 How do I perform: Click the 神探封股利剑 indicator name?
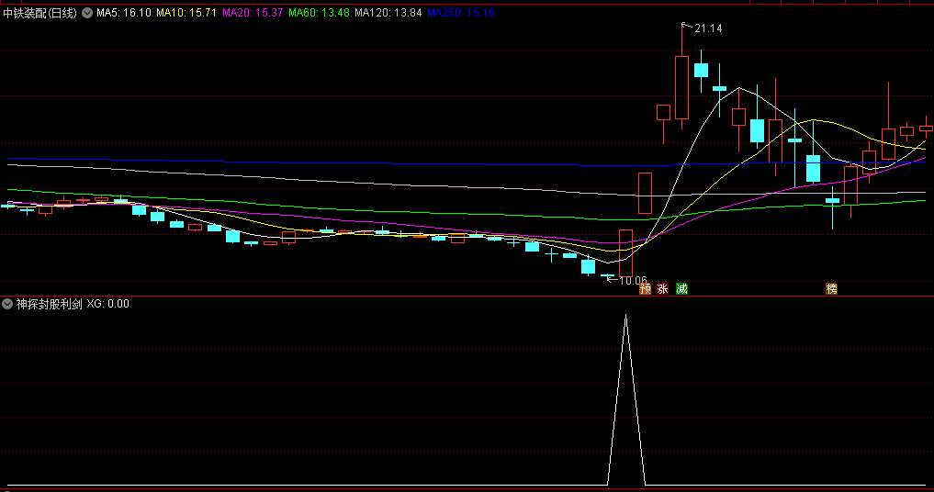click(49, 304)
